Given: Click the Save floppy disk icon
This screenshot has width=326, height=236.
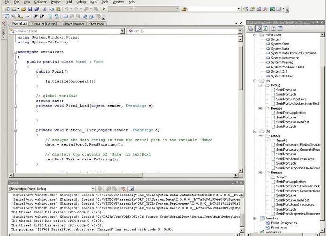Looking at the screenshot, I should [x=30, y=9].
